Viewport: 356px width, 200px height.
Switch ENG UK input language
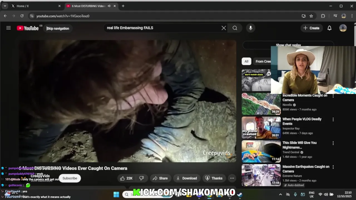[311, 194]
